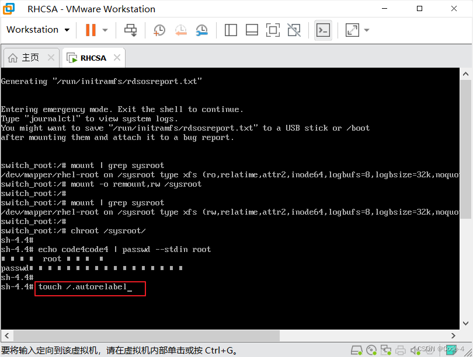Click the stretch guest display icon

point(352,30)
